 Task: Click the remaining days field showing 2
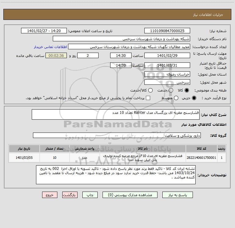pyautogui.click(x=88, y=55)
